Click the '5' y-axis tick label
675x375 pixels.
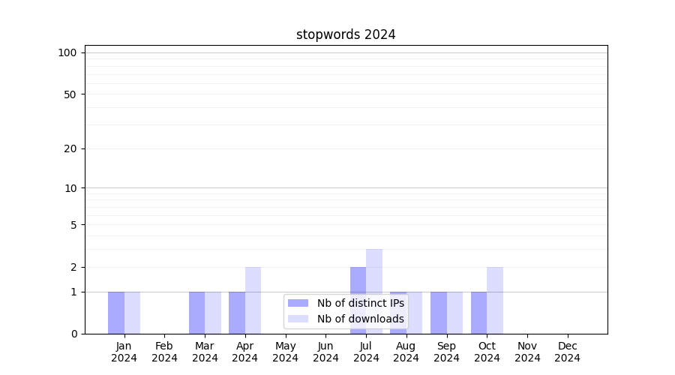click(73, 224)
